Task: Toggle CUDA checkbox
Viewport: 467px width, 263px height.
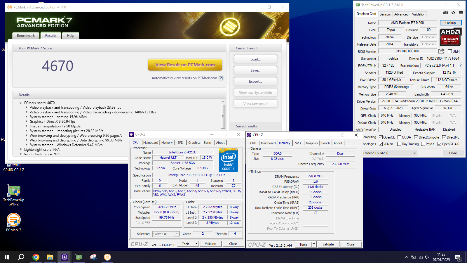Action: pyautogui.click(x=399, y=137)
